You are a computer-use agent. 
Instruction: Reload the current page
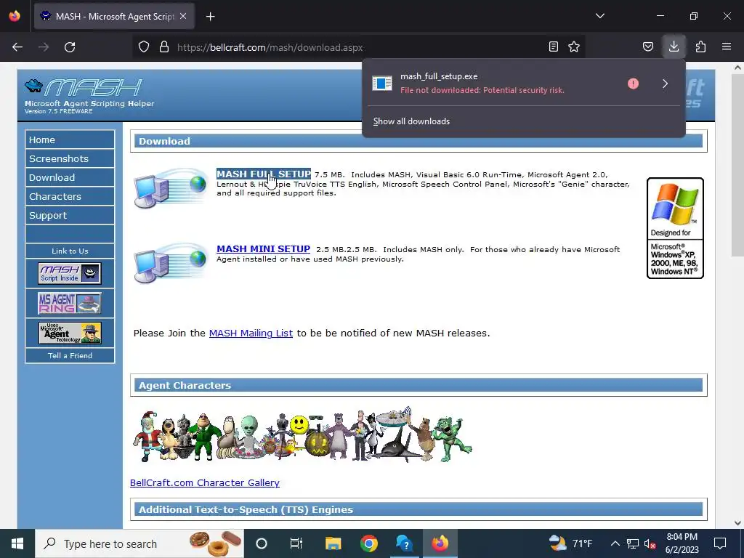(70, 47)
